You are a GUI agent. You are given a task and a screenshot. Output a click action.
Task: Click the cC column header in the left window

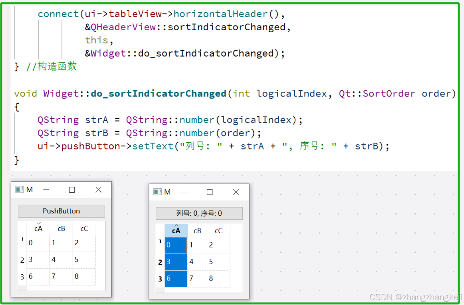84,228
